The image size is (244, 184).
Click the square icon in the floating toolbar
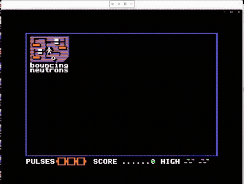point(125,4)
